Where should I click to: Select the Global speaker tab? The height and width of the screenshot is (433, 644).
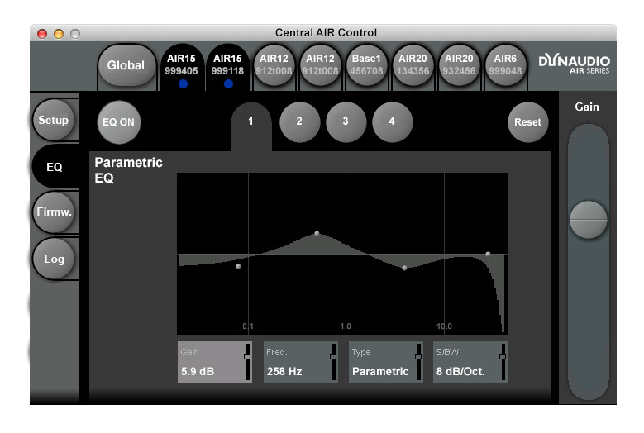(x=126, y=65)
